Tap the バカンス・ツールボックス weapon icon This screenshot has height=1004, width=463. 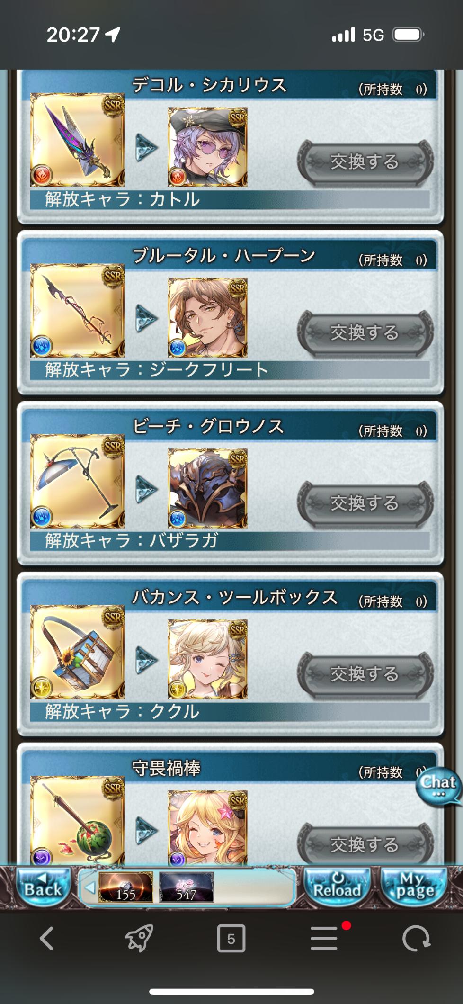78,652
